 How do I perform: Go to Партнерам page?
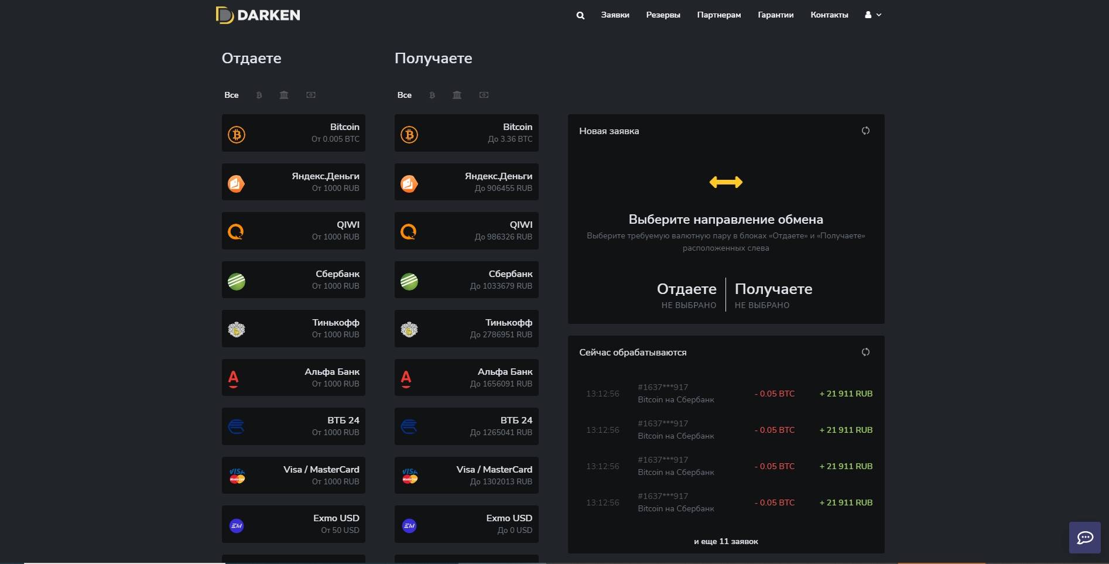718,15
